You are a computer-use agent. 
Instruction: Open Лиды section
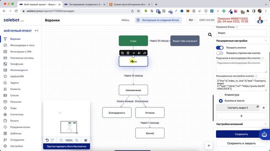13,108
